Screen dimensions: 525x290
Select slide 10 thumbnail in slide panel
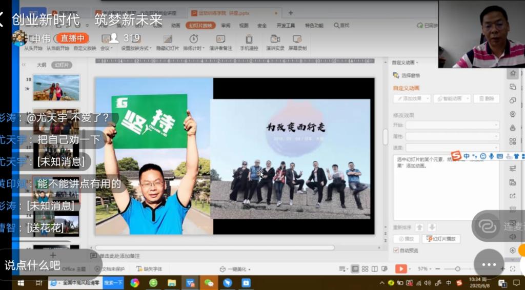[56, 88]
